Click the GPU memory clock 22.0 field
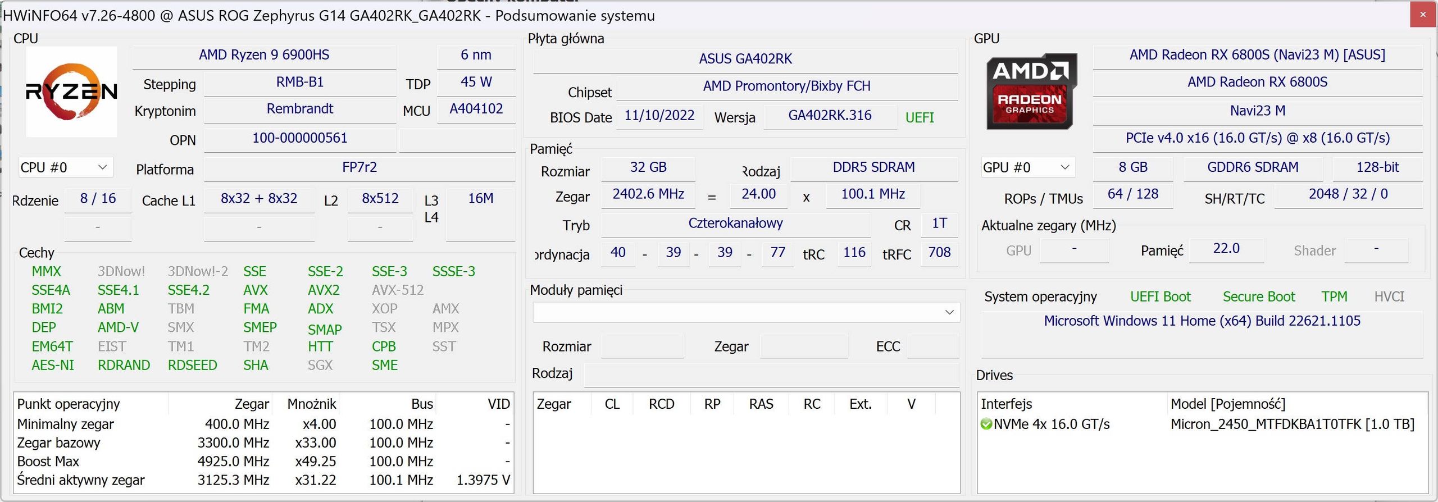The height and width of the screenshot is (502, 1438). pyautogui.click(x=1226, y=249)
